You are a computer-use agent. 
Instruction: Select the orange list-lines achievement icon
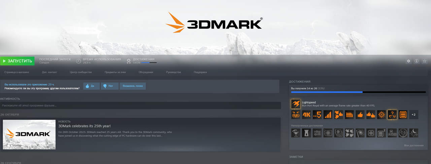(403, 115)
